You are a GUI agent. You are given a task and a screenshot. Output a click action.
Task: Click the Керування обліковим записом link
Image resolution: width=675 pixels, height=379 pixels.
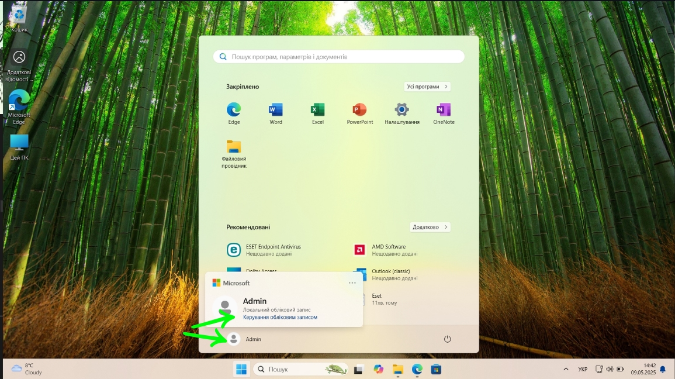point(280,317)
